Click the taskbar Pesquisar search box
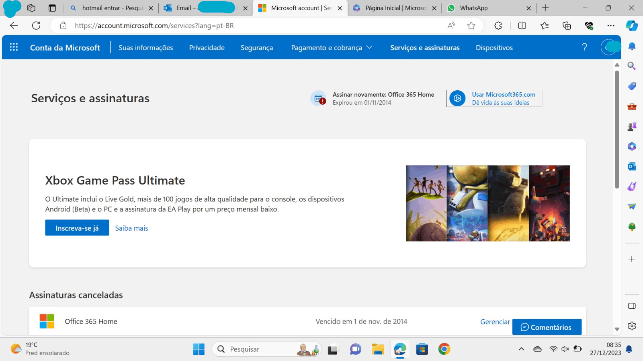This screenshot has height=361, width=643. click(266, 349)
